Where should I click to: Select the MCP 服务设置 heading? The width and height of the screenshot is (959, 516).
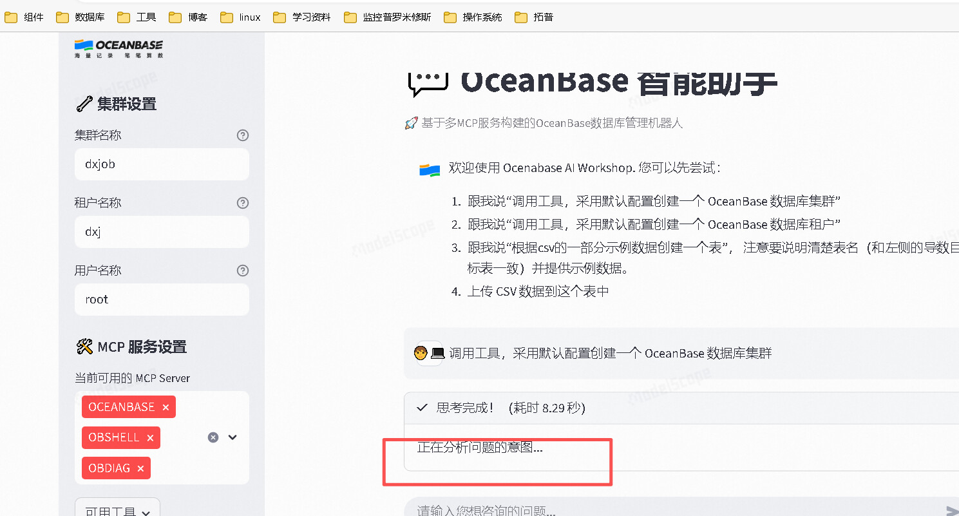[x=142, y=347]
